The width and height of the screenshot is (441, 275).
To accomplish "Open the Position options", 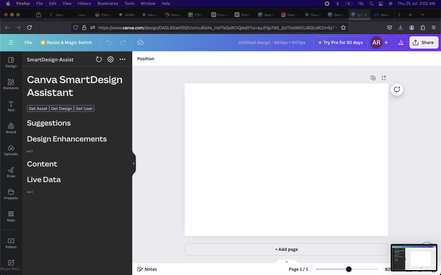I will pyautogui.click(x=146, y=59).
